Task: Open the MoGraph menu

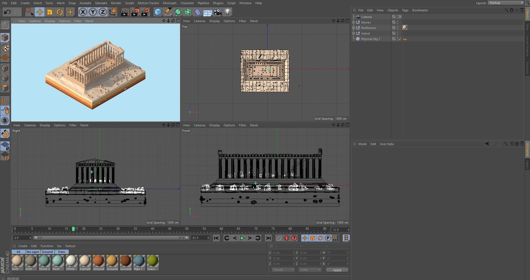Action: click(x=169, y=3)
